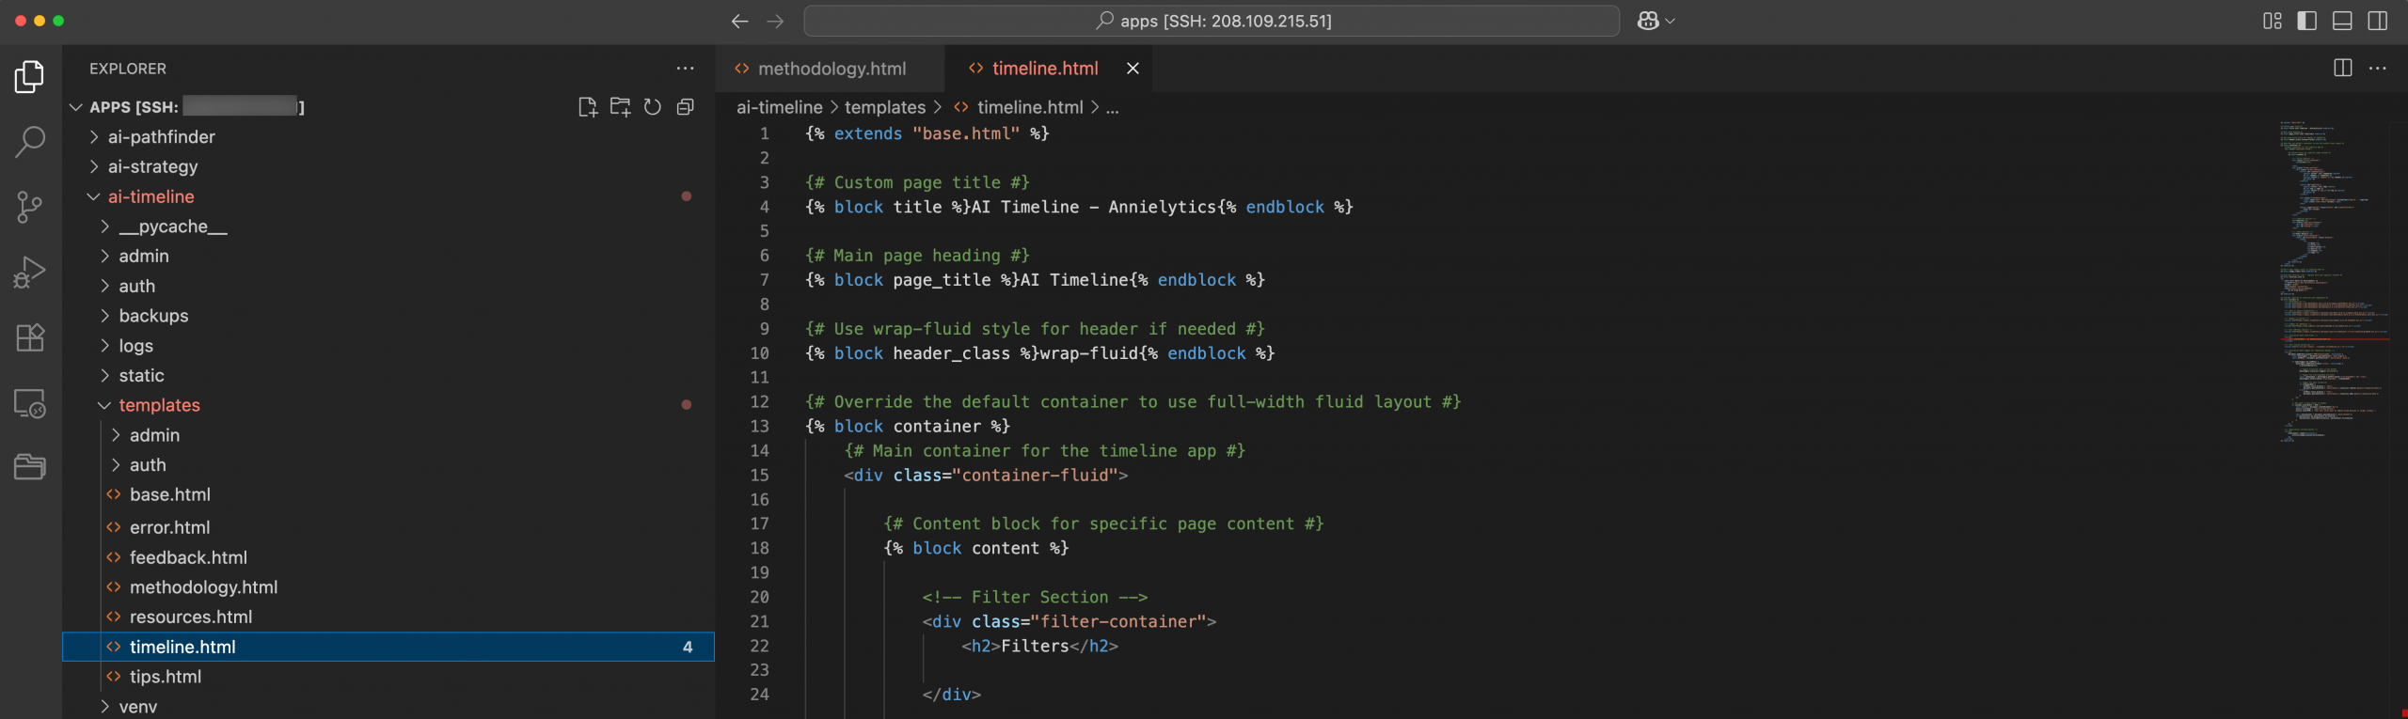Open the Extensions view
The width and height of the screenshot is (2408, 719).
coord(30,337)
